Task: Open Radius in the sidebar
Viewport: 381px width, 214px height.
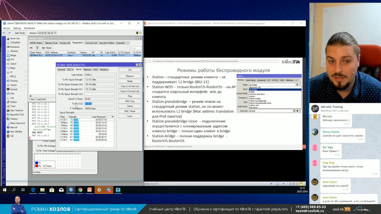Action: click(x=13, y=102)
